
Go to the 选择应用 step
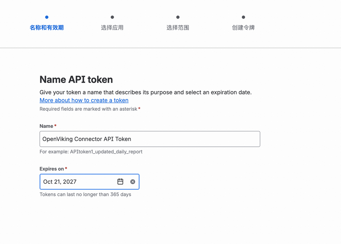point(112,28)
